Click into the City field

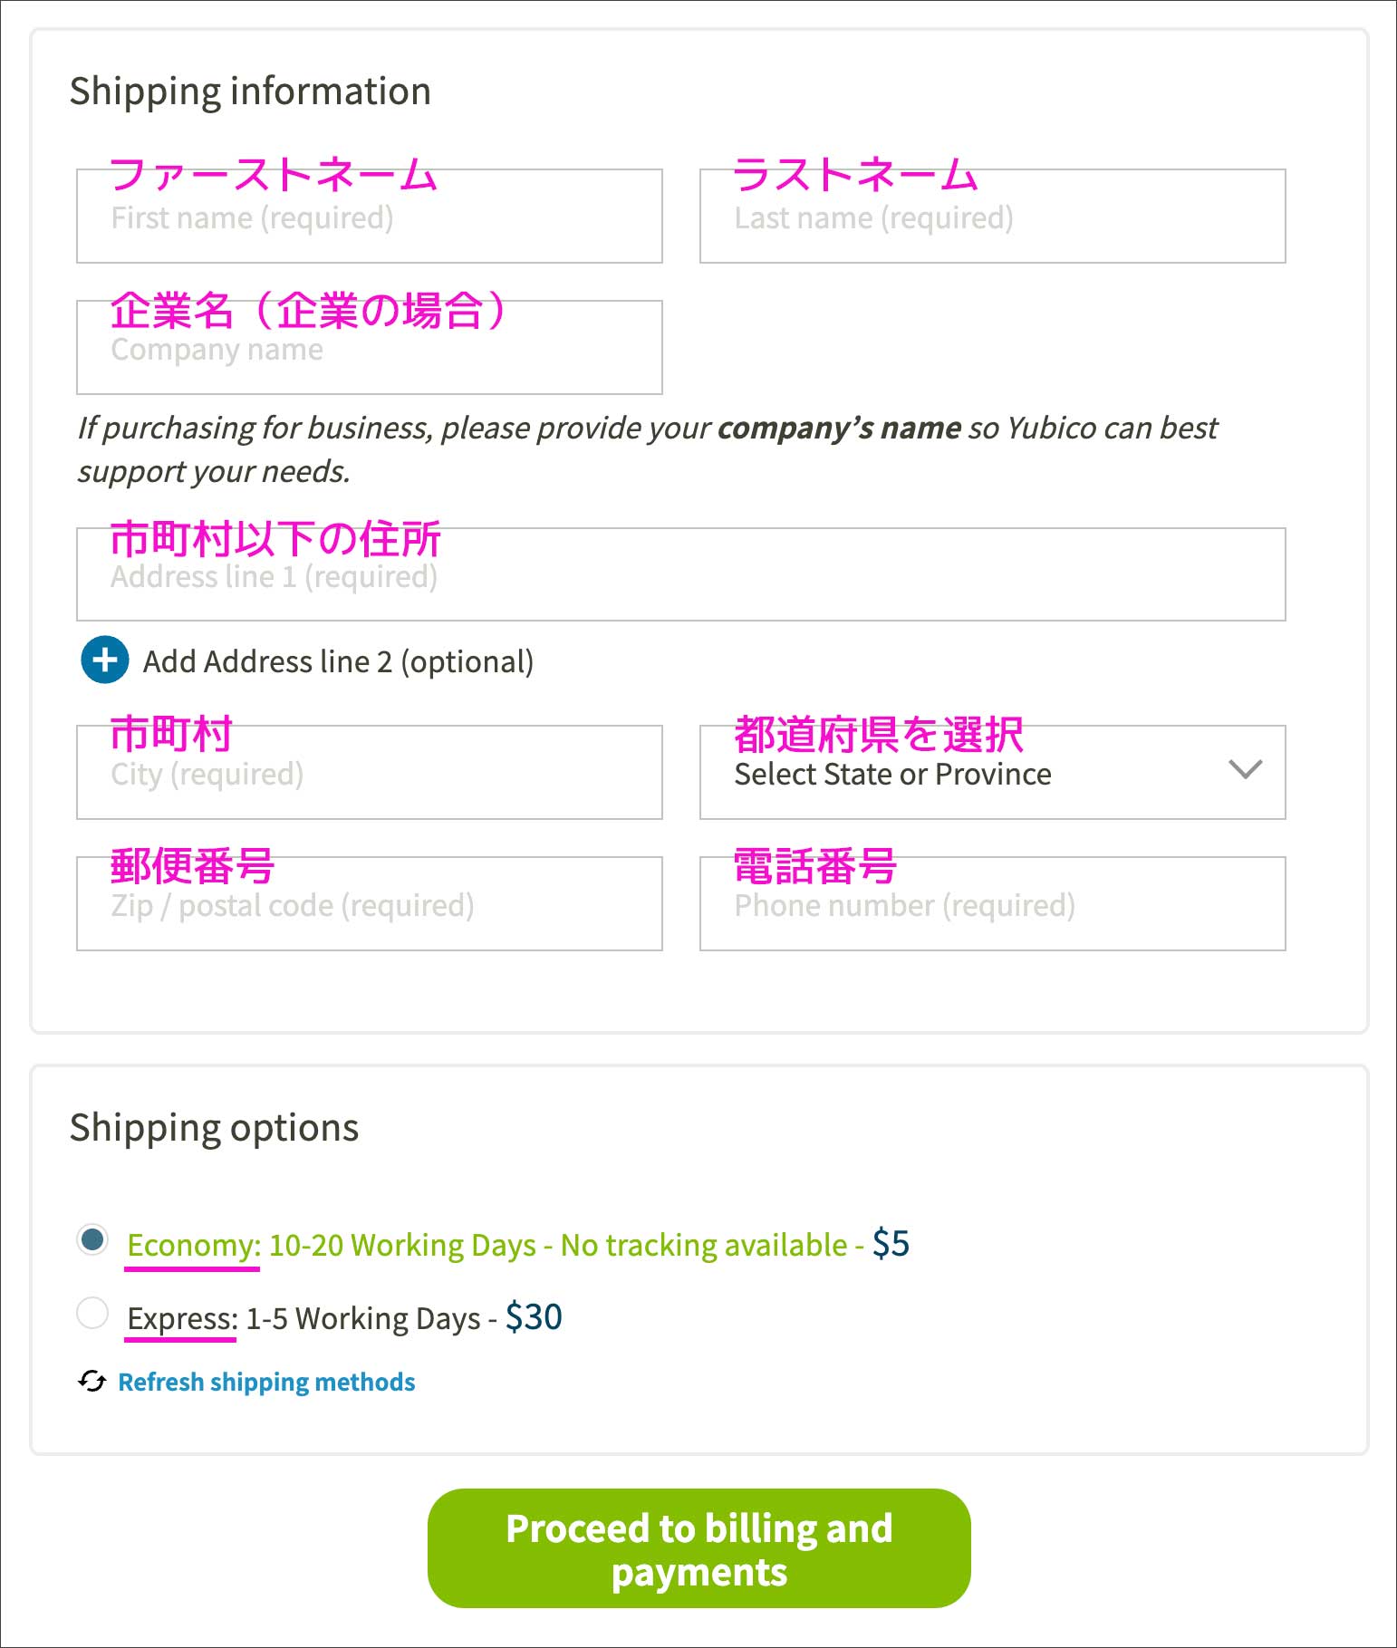369,774
